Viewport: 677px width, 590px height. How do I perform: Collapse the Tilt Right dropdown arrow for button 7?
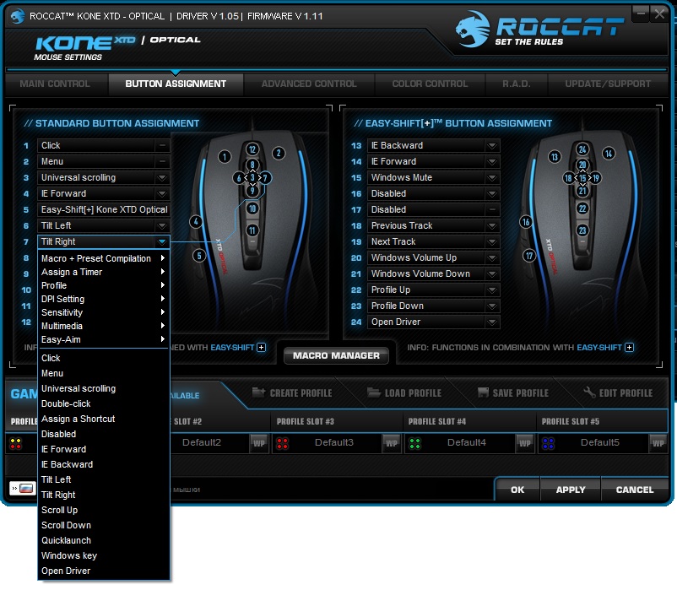(162, 241)
